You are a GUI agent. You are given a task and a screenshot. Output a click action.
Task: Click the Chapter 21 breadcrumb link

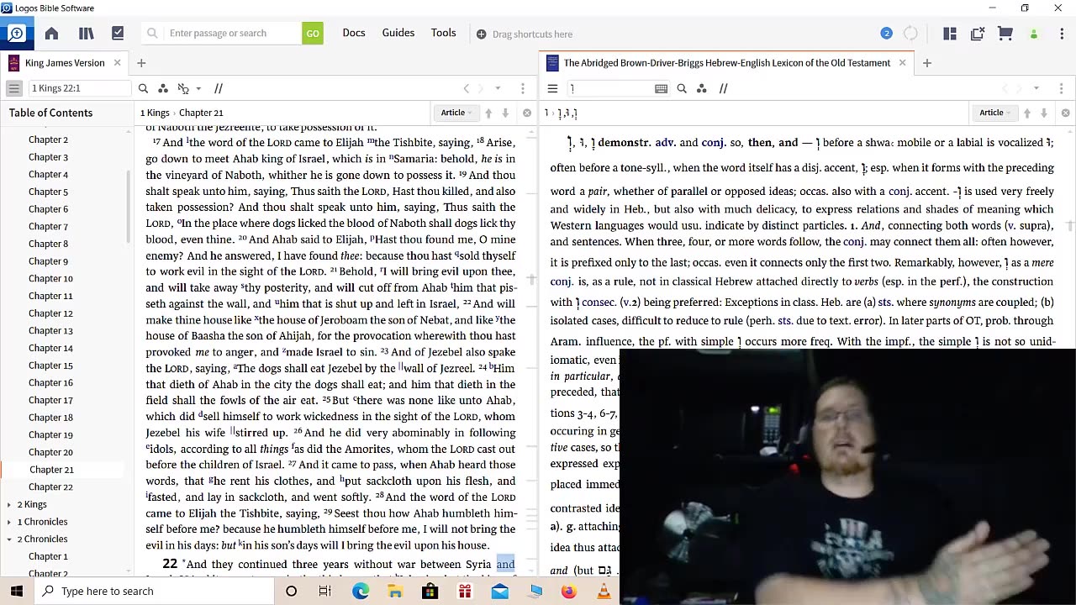point(201,113)
